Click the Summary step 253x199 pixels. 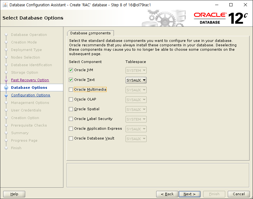point(20,133)
